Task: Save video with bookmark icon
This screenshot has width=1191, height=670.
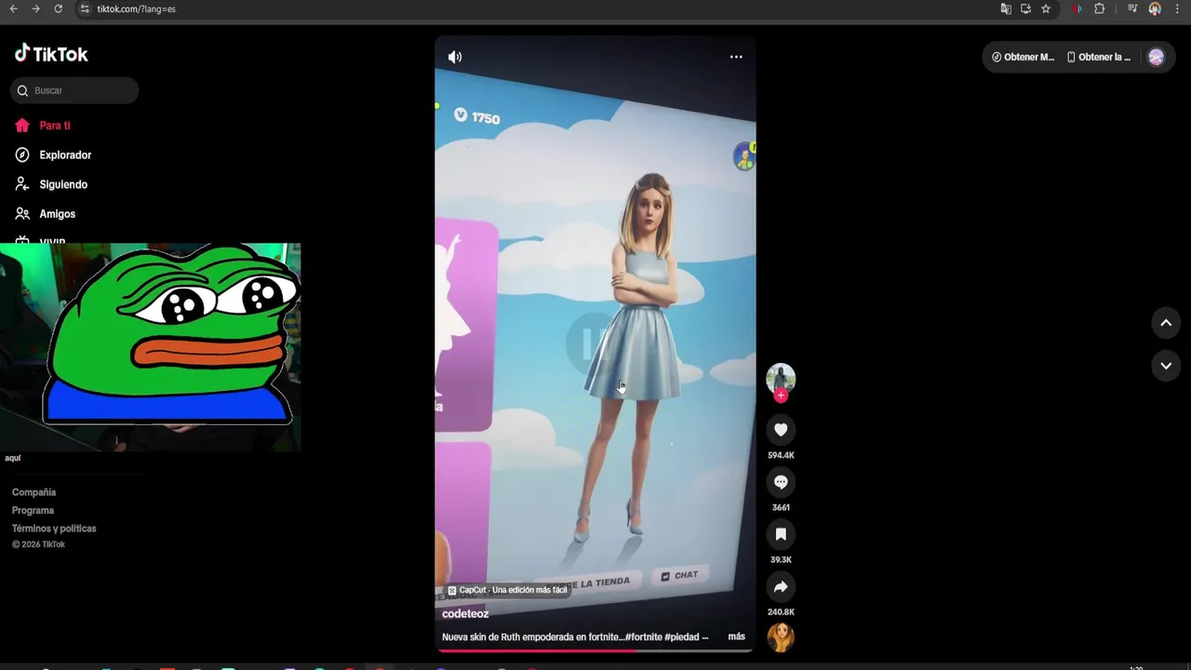Action: pos(781,534)
